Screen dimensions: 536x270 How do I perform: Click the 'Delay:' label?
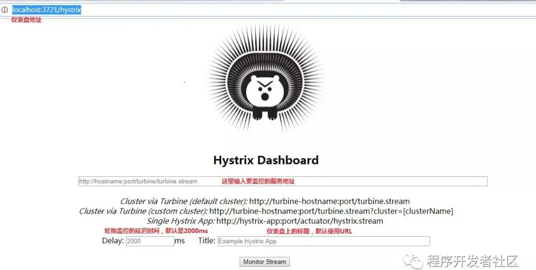pos(113,241)
